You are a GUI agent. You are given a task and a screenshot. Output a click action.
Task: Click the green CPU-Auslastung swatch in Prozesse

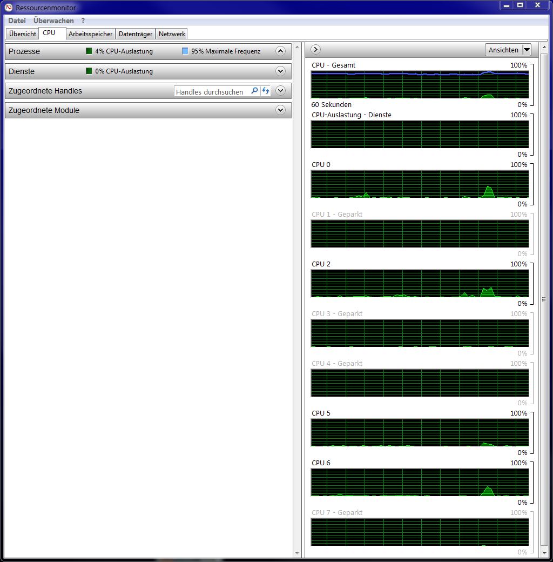(x=89, y=51)
